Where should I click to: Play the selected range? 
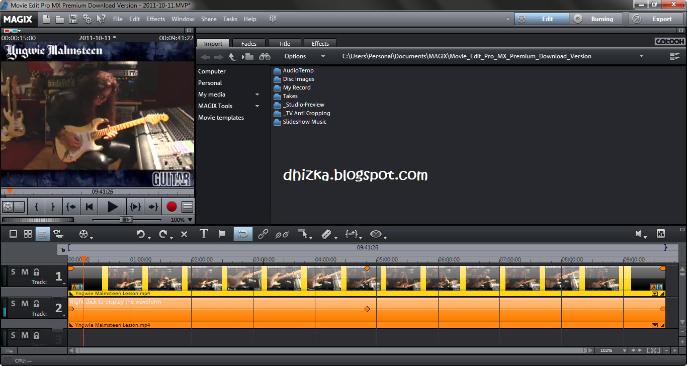(135, 207)
